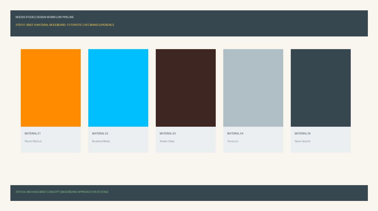Click the Neon Accent caption

point(302,141)
